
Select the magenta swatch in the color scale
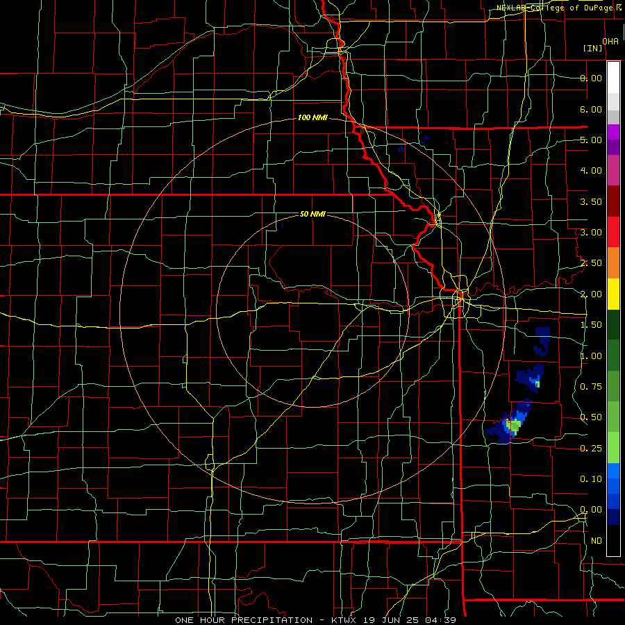[613, 133]
